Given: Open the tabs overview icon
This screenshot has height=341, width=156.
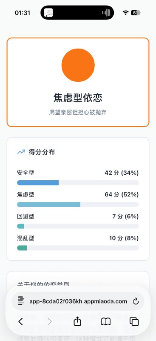Looking at the screenshot, I should click(134, 321).
